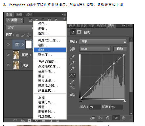Screen dimensions: 145x126
Task: Switch to the 通道 tab
Action: click(x=19, y=15)
